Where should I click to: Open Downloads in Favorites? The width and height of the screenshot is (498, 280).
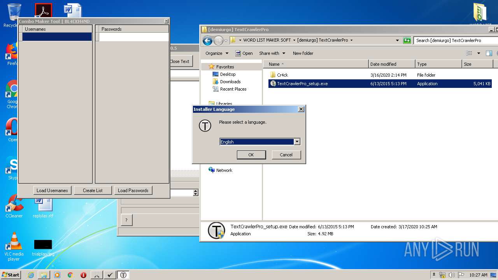pyautogui.click(x=230, y=82)
